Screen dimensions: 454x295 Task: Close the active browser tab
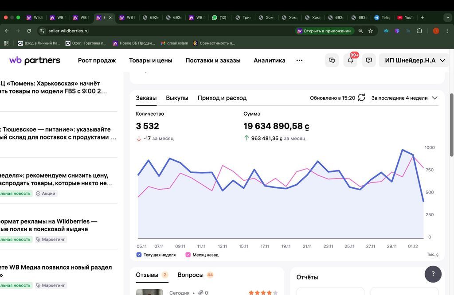[110, 18]
